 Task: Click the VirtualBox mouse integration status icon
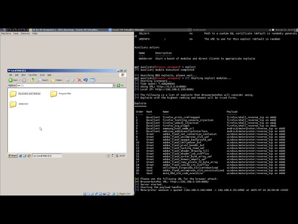tap(113, 194)
